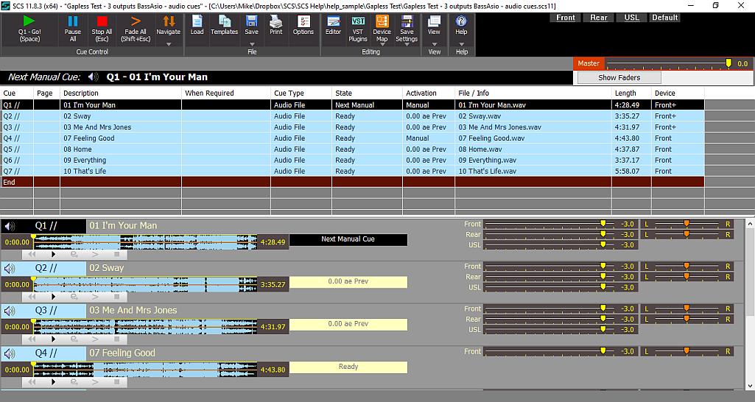Click the Q3 Rear pan slider
The image size is (755, 402).
[x=686, y=320]
